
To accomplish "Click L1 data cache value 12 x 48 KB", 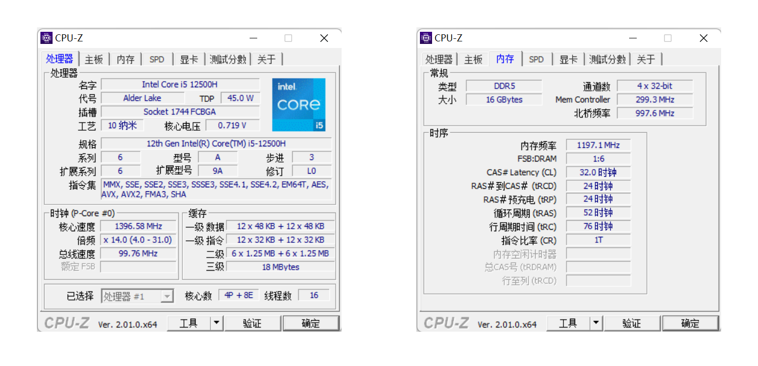I will pyautogui.click(x=280, y=226).
